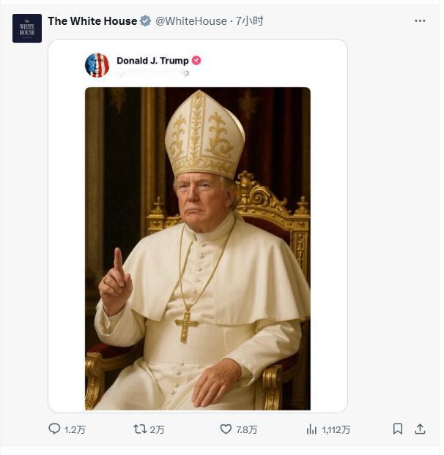Image resolution: width=444 pixels, height=455 pixels.
Task: Click the 2万 repost count
Action: 158,429
